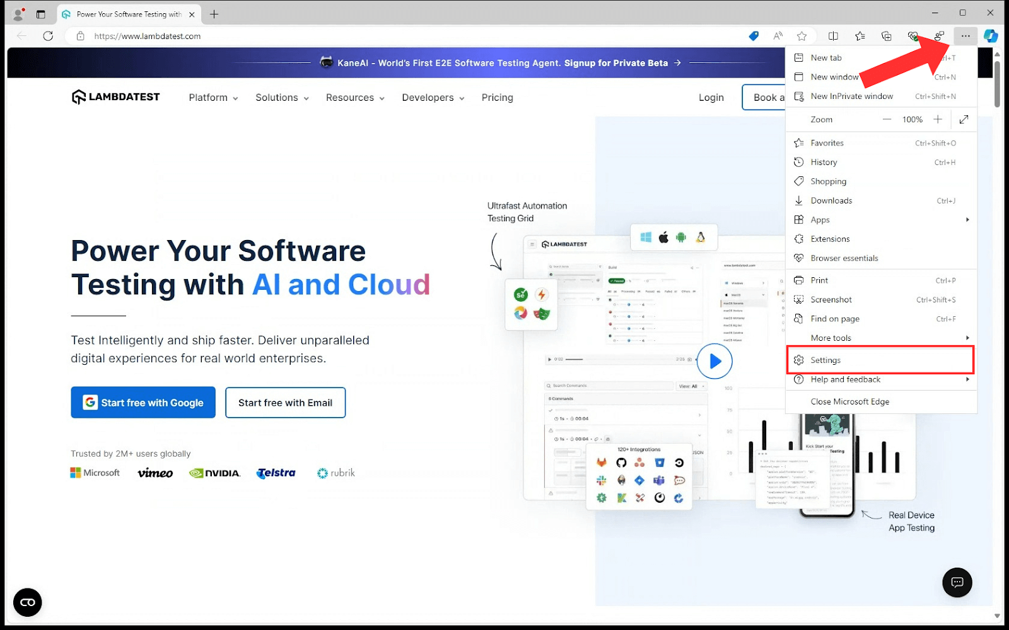Select Settings from the menu
Viewport: 1009px width, 630px height.
coord(825,360)
